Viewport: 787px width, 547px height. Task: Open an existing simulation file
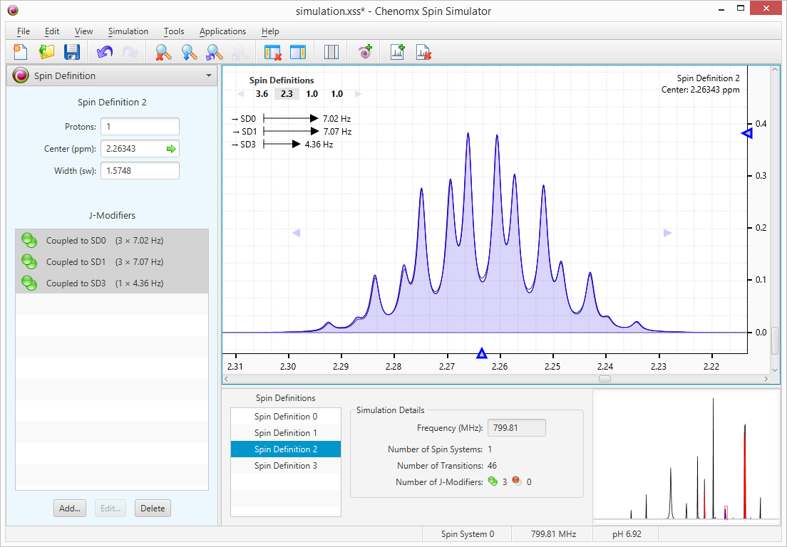(x=46, y=52)
